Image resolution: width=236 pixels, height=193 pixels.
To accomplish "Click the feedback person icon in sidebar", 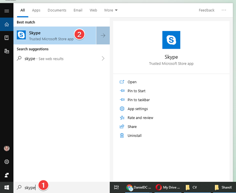I will point(7,175).
